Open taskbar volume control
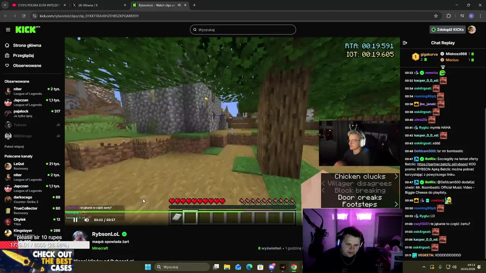The height and width of the screenshot is (273, 486). coord(454,267)
